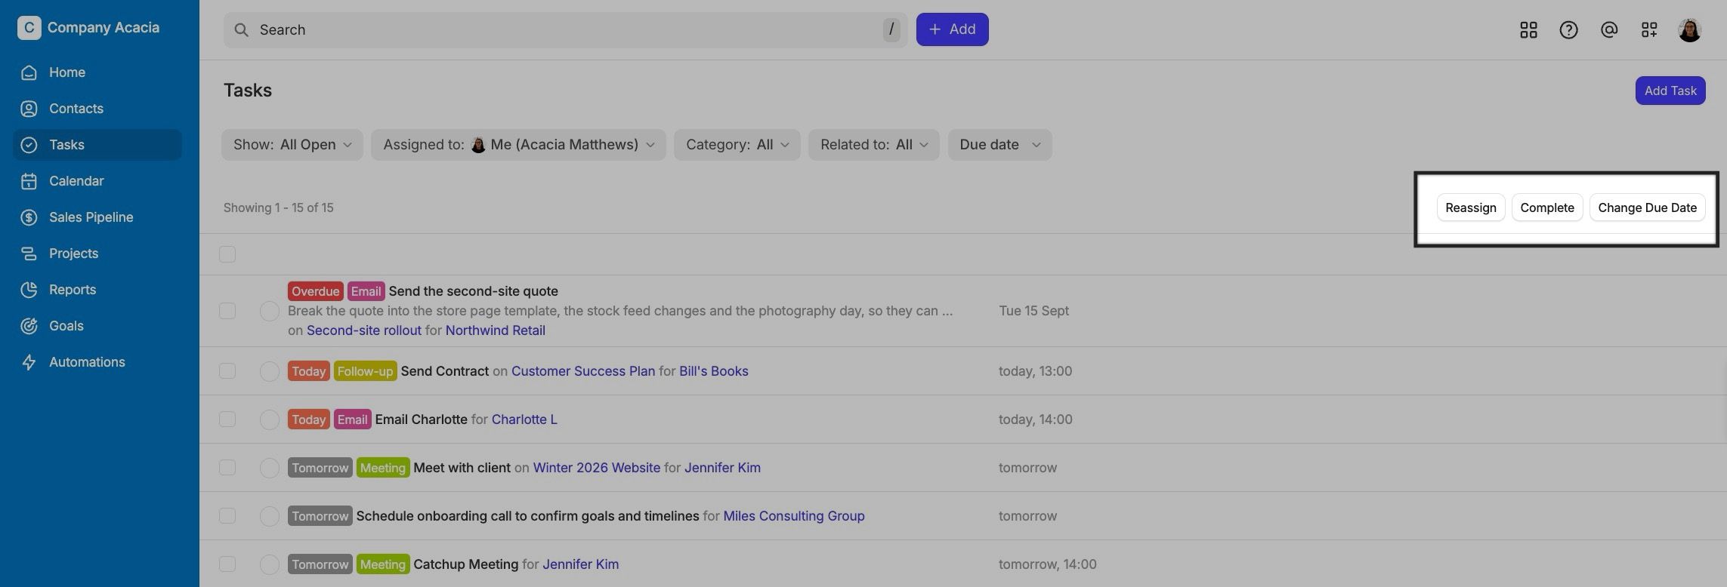Open the grid dashboard icon in header
The image size is (1727, 587).
[1528, 29]
